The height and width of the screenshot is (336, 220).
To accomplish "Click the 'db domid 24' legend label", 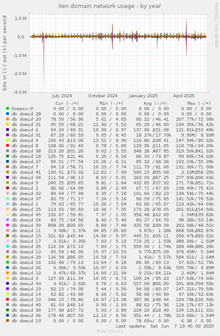I will click(x=26, y=220).
